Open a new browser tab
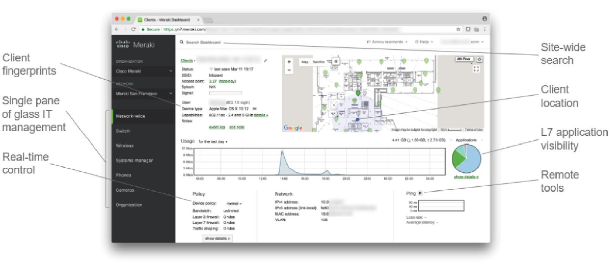Viewport: 610px width, 268px height. tap(208, 20)
